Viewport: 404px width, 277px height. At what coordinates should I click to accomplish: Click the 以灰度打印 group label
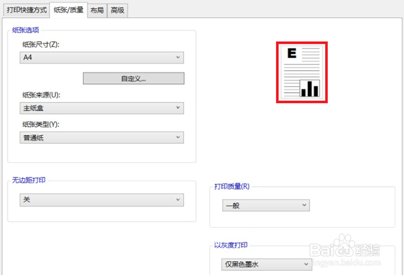pos(231,245)
